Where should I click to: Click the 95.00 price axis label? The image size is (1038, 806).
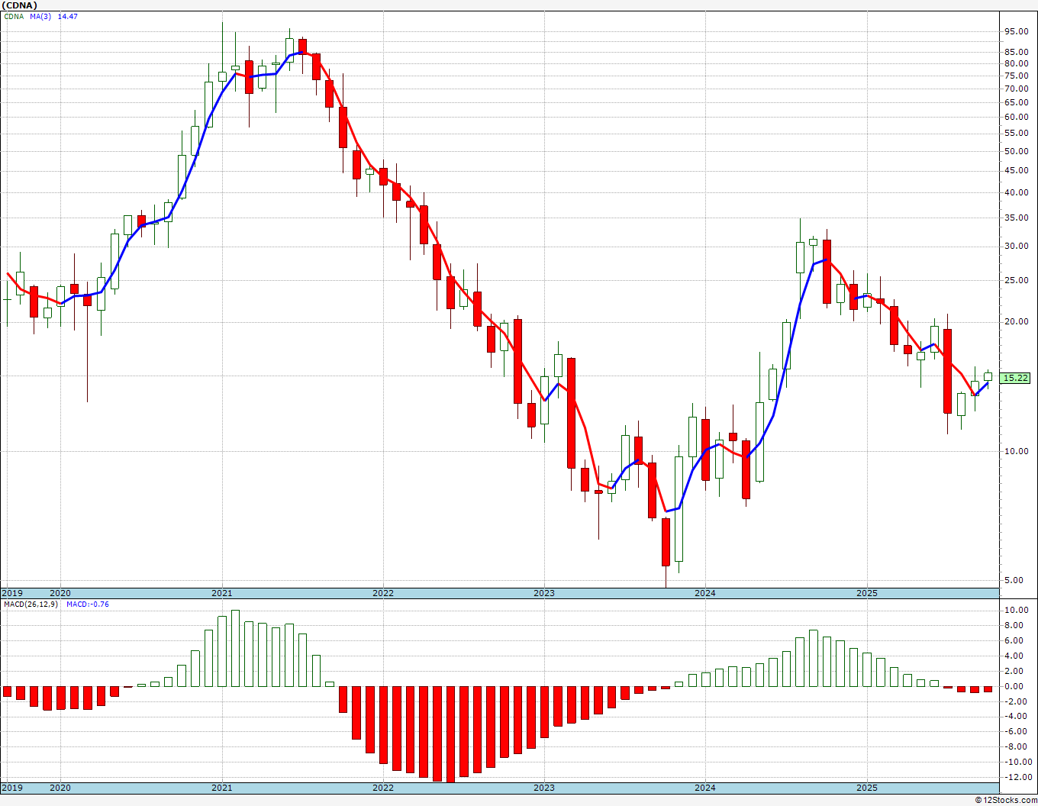point(1016,31)
